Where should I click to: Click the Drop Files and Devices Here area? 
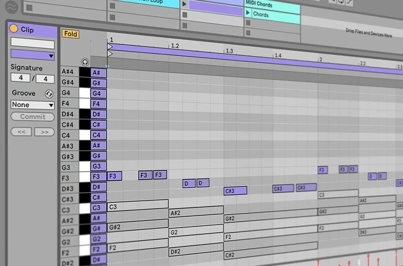point(369,33)
